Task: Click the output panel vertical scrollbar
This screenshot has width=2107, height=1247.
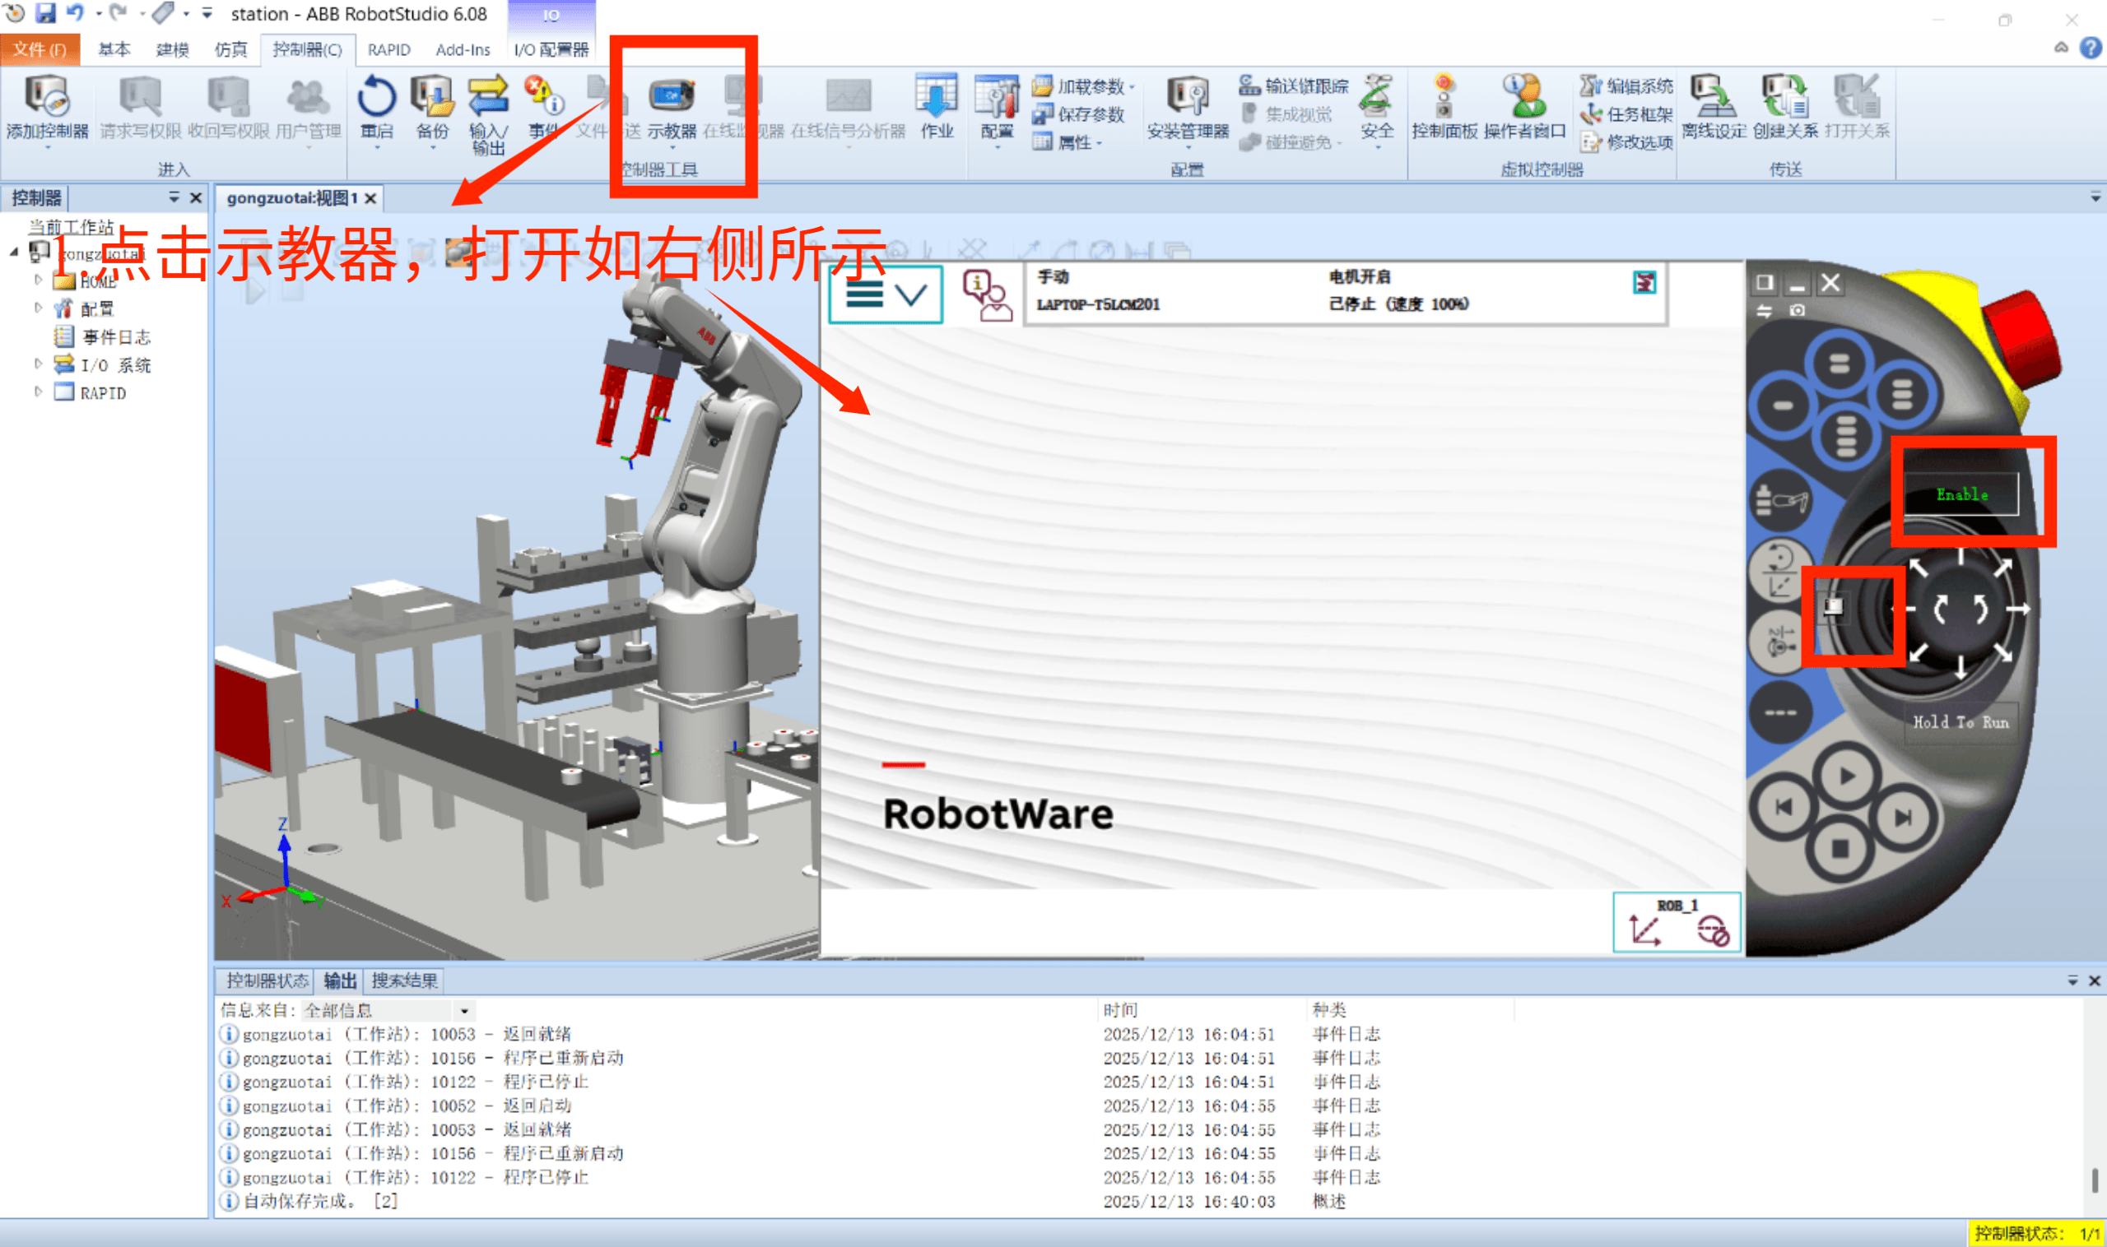Action: click(x=2094, y=1180)
